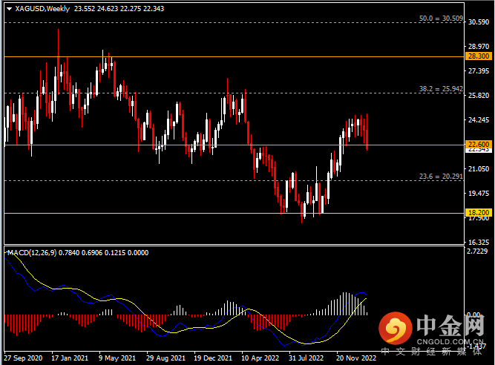Click the 10 Apr 2022 date label
This screenshot has width=495, height=365.
tap(259, 356)
